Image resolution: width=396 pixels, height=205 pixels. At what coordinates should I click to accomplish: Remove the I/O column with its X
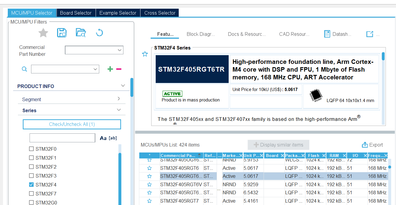pos(365,155)
